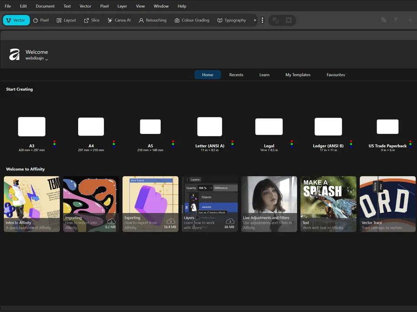Expand the hidden toolbar items chevron
The image size is (417, 312).
pos(255,20)
